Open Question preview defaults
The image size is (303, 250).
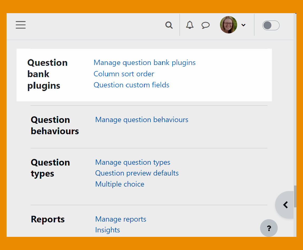point(137,173)
